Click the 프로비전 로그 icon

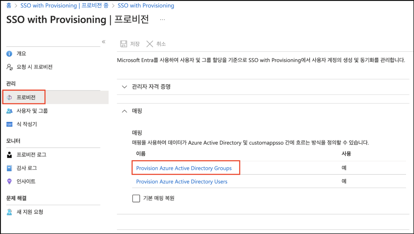[x=10, y=155]
